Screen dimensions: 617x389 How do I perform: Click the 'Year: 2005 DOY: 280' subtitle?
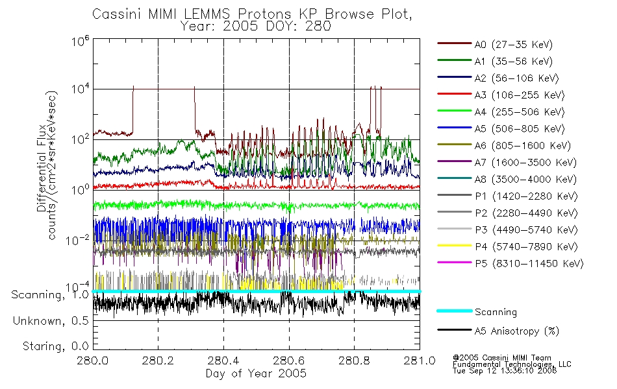point(255,27)
